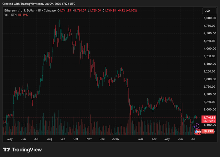The width and height of the screenshot is (220, 157).
Task: Click the change value −0.92 (−0.05%)
Action: (x=127, y=11)
